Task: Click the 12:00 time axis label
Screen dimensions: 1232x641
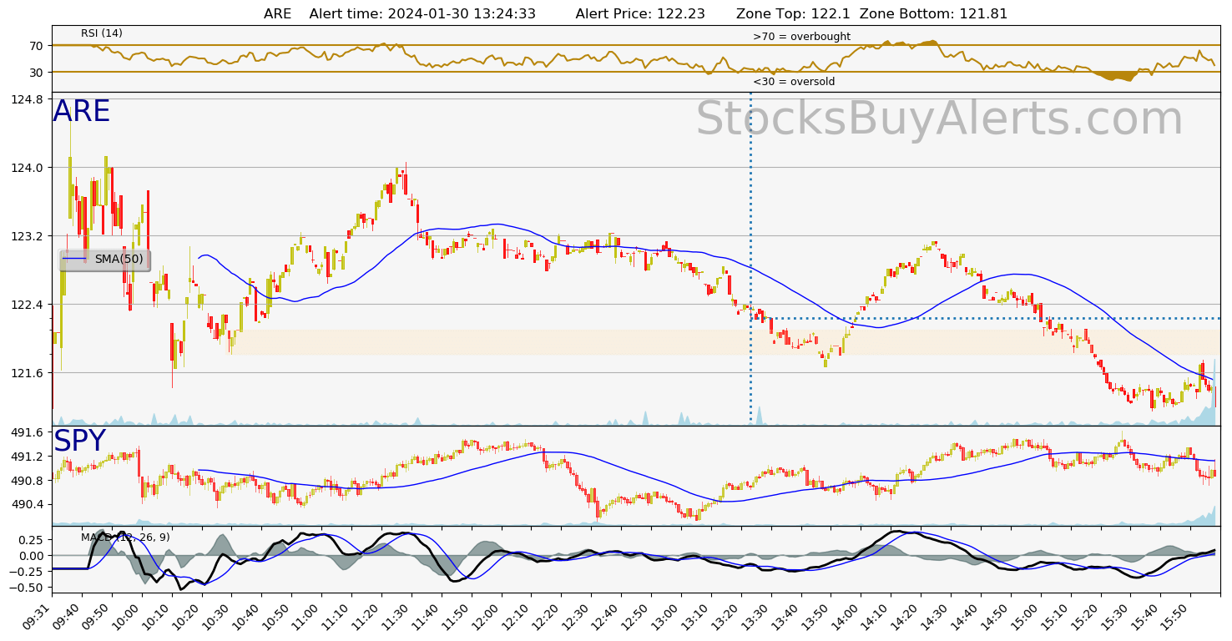Action: tap(487, 618)
